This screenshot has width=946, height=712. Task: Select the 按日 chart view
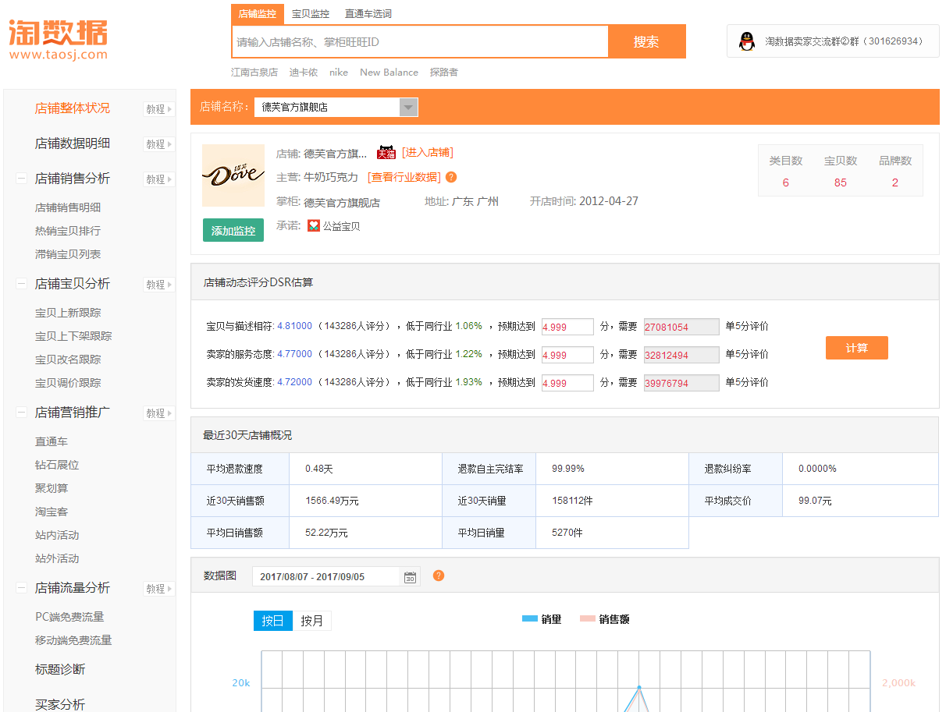coord(273,621)
